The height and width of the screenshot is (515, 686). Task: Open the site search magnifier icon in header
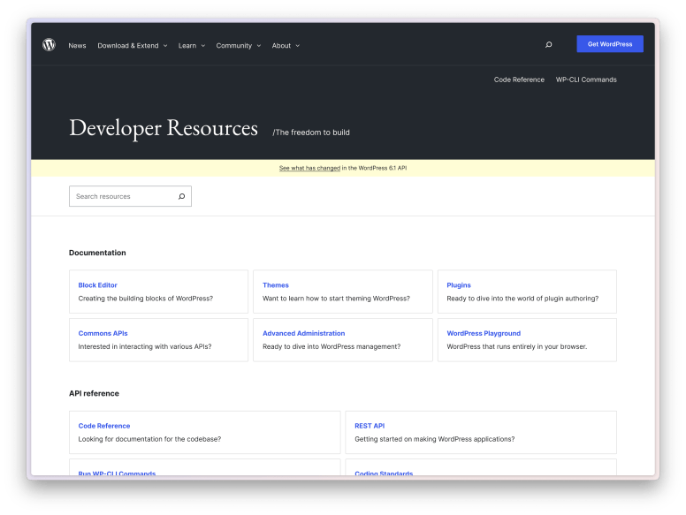click(x=549, y=44)
